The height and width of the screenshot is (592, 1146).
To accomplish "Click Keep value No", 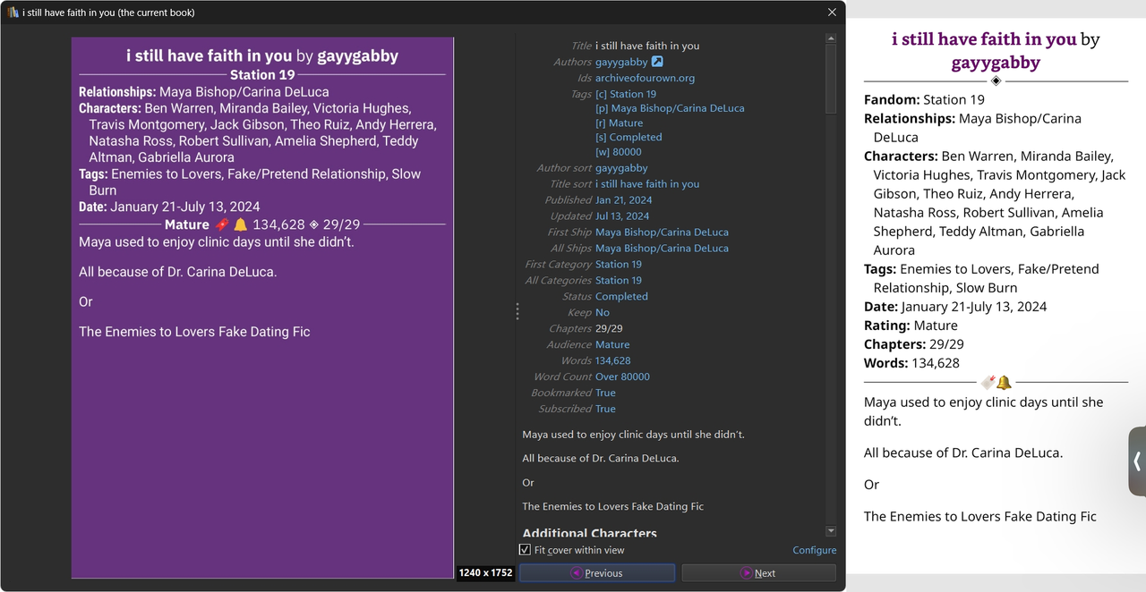I will click(603, 313).
